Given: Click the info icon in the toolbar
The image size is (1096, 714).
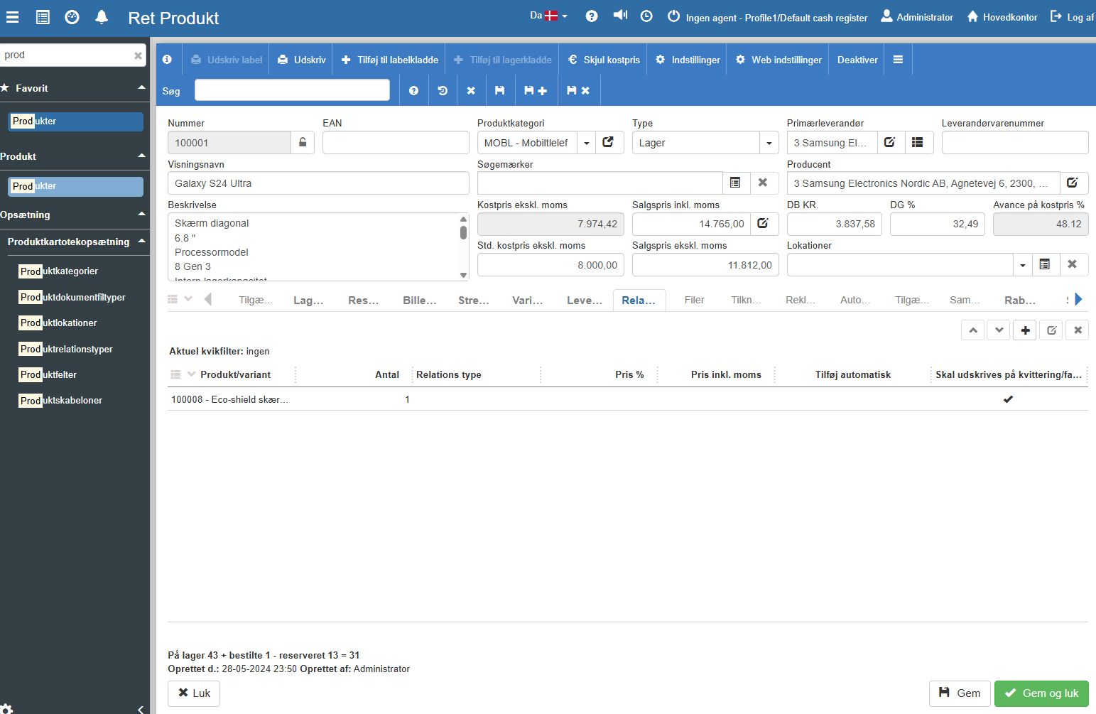Looking at the screenshot, I should 167,60.
